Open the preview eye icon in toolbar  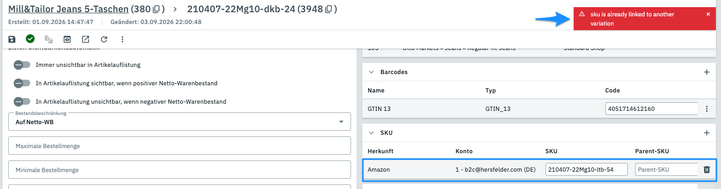pos(67,39)
